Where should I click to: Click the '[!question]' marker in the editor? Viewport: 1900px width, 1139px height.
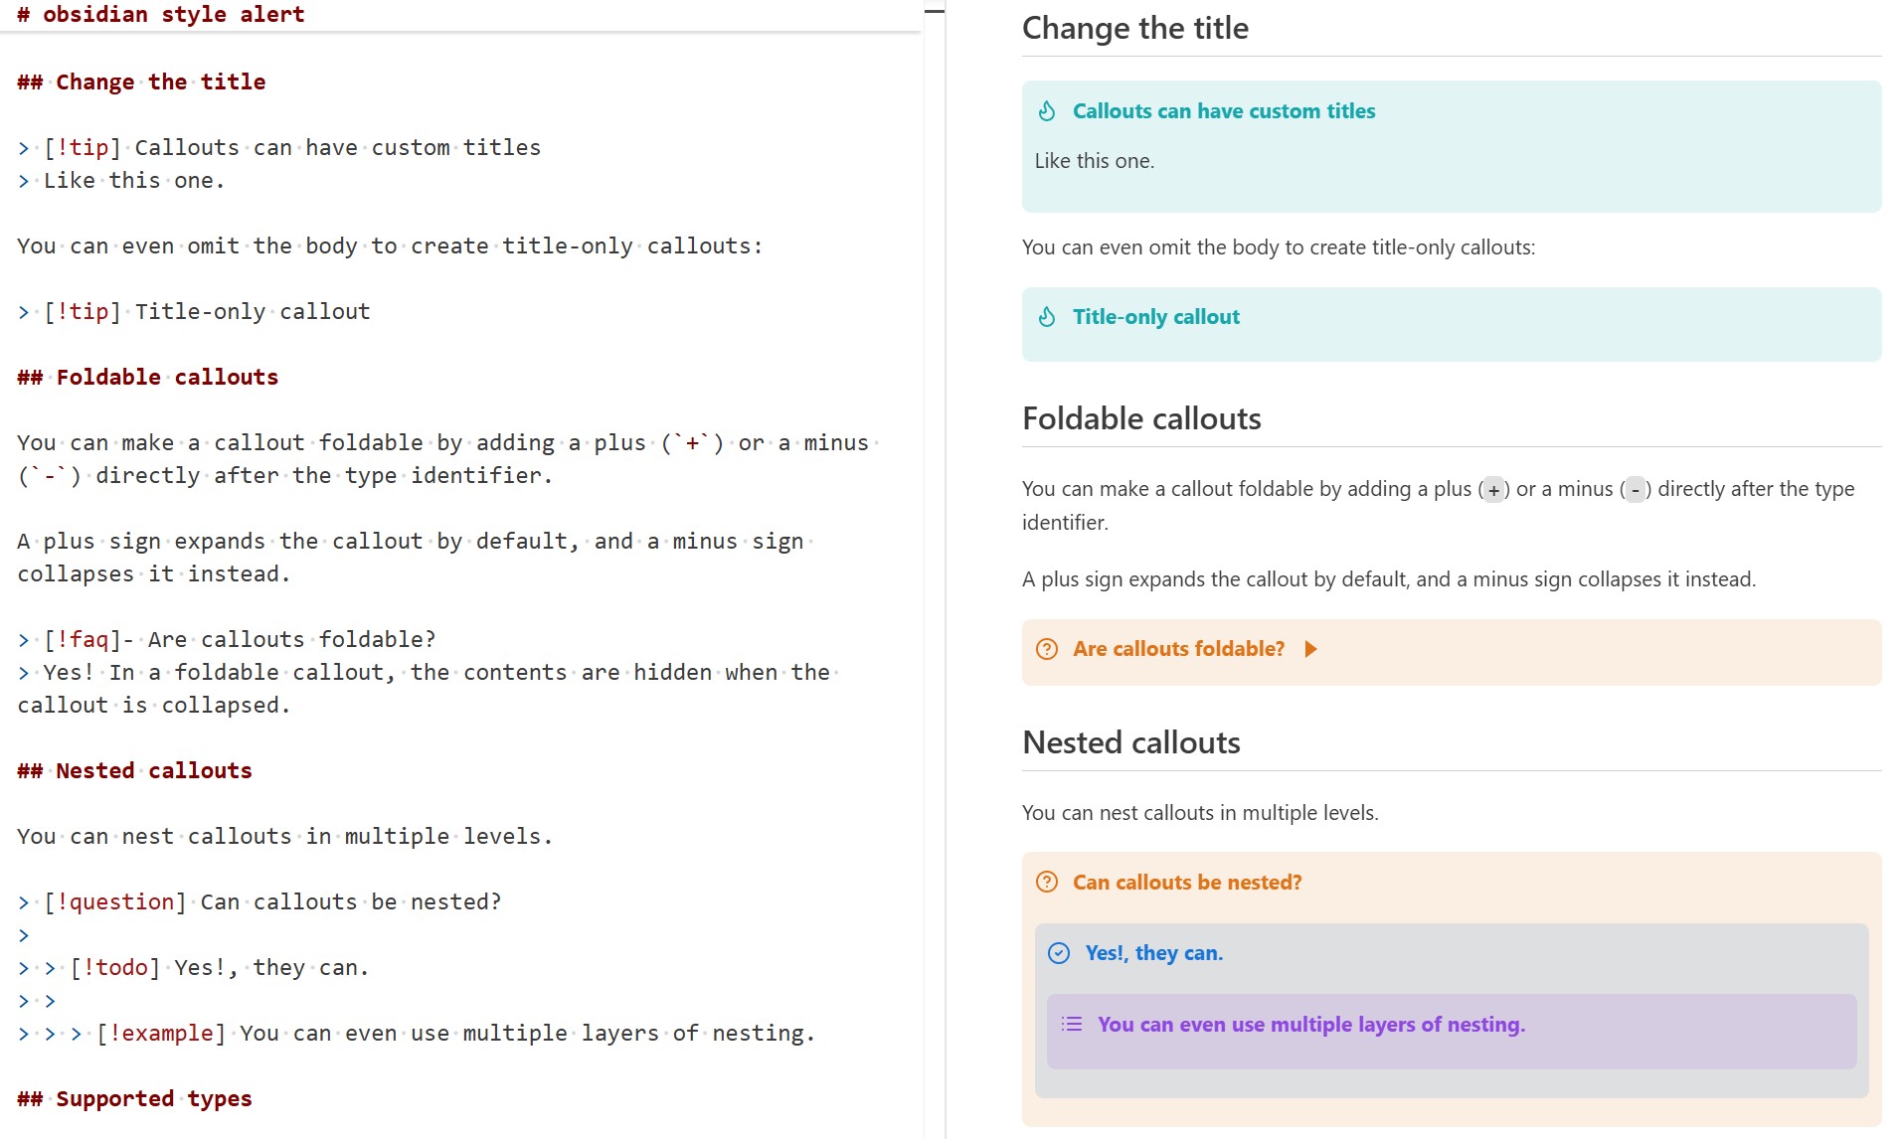tap(114, 902)
